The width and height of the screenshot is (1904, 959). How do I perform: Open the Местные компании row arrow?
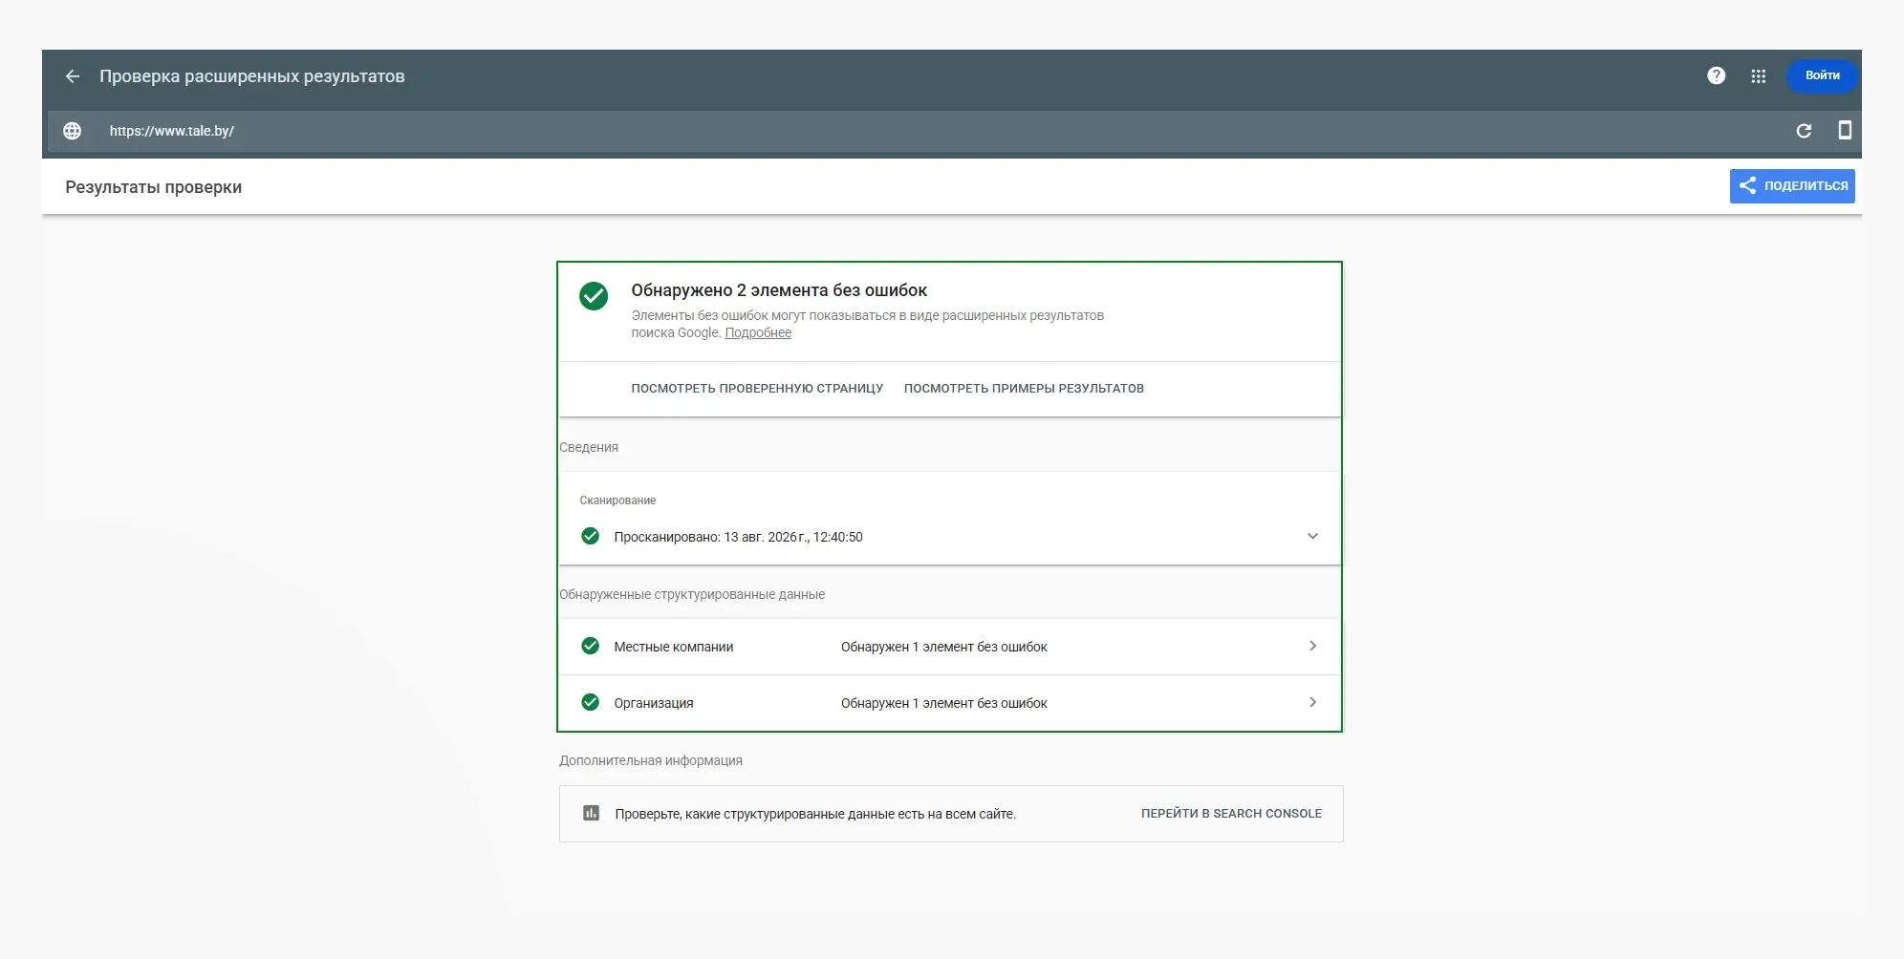tap(1312, 646)
